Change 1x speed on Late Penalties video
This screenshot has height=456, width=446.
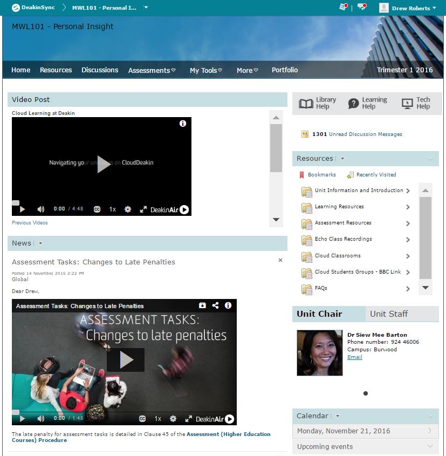158,419
